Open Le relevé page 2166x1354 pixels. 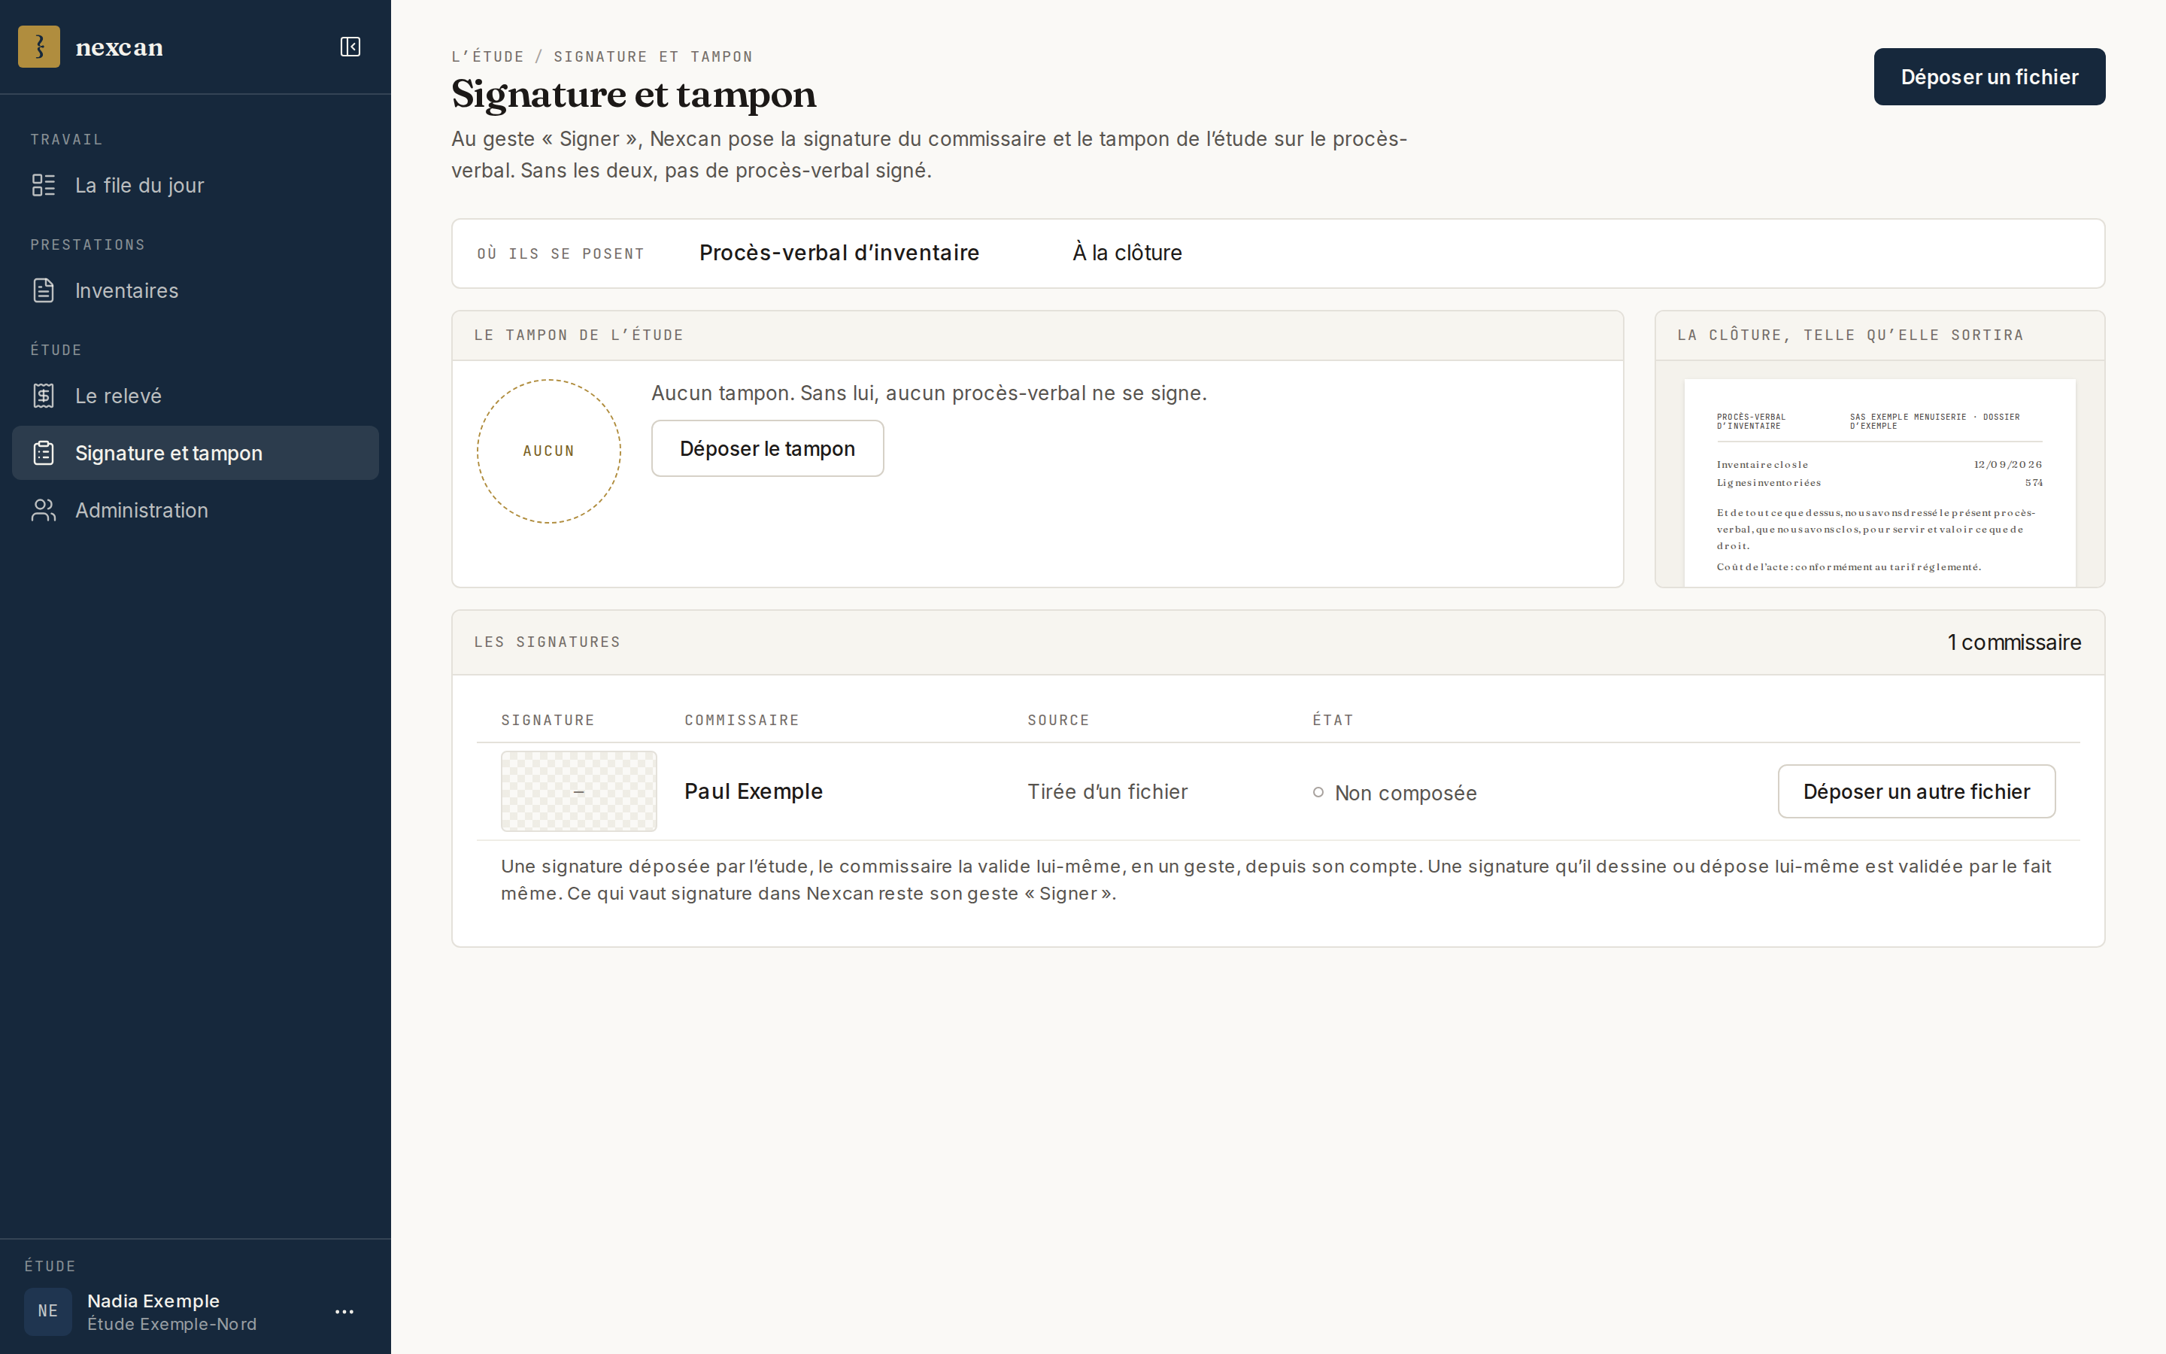[x=195, y=396]
